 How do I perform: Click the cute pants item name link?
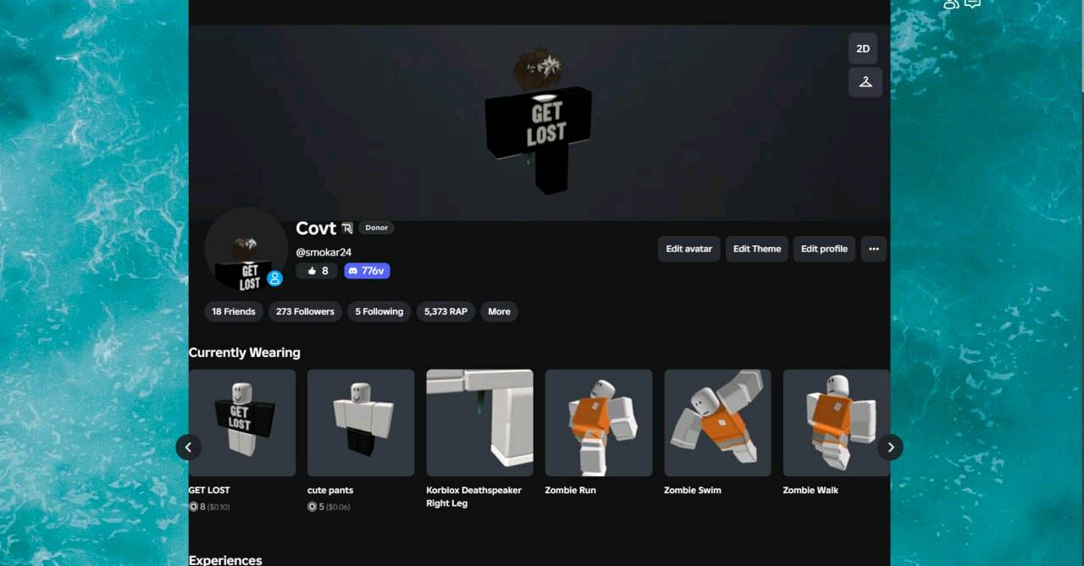330,490
